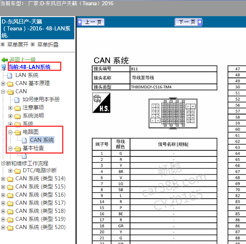This screenshot has width=246, height=244.
Task: Click wire color BR in terminal 4 row
Action: (121, 171)
